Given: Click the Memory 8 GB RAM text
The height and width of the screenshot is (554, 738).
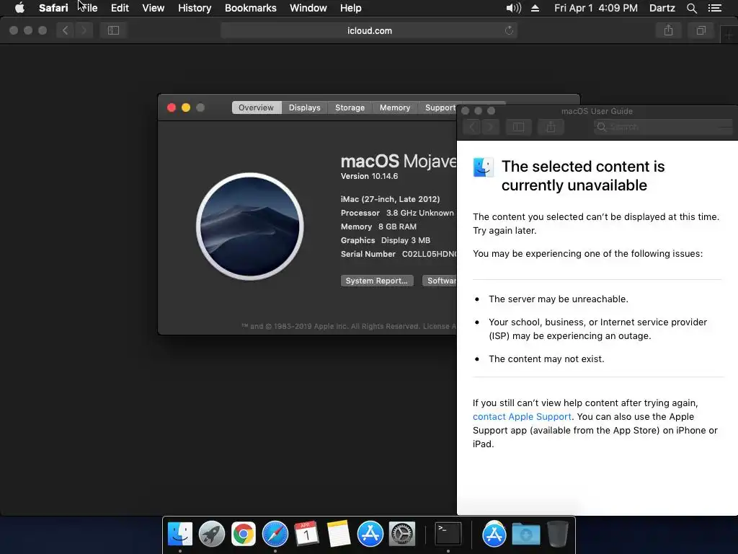Looking at the screenshot, I should (x=378, y=227).
